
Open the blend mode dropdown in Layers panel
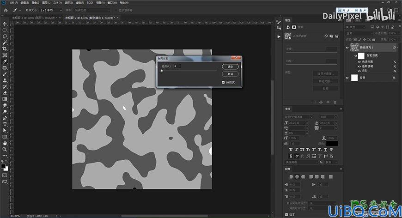[x=359, y=33]
